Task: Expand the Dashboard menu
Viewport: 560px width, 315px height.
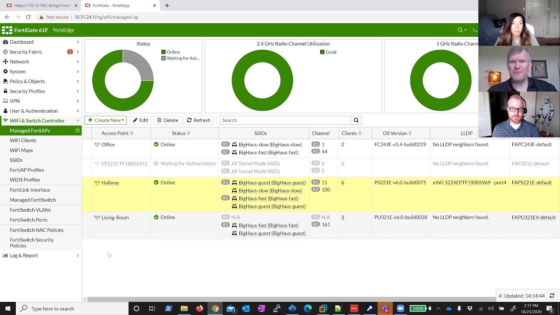Action: pyautogui.click(x=41, y=42)
